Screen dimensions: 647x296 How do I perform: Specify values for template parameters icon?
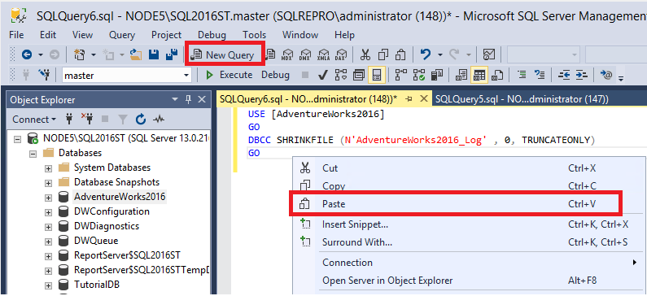pos(606,75)
